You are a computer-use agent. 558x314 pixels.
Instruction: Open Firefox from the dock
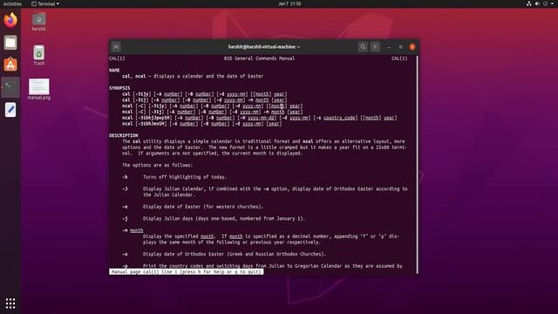(10, 20)
